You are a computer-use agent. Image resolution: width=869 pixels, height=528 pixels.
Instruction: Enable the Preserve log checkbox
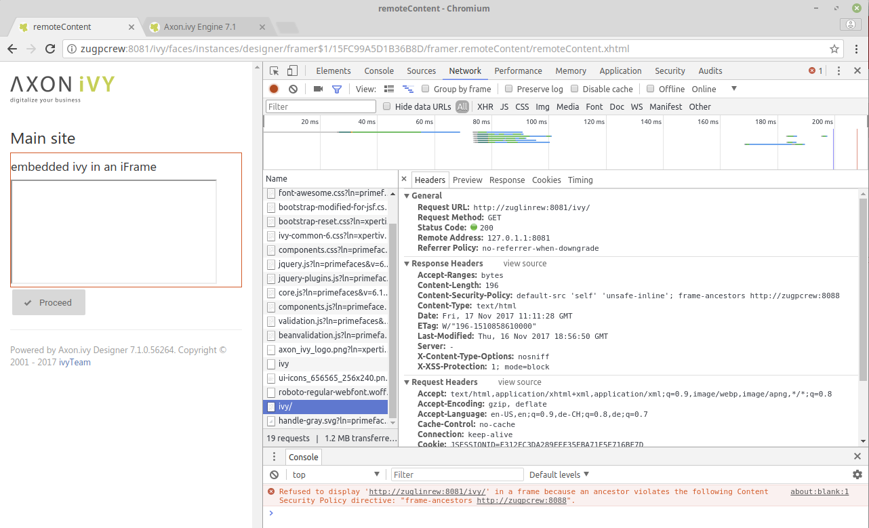[x=508, y=89]
